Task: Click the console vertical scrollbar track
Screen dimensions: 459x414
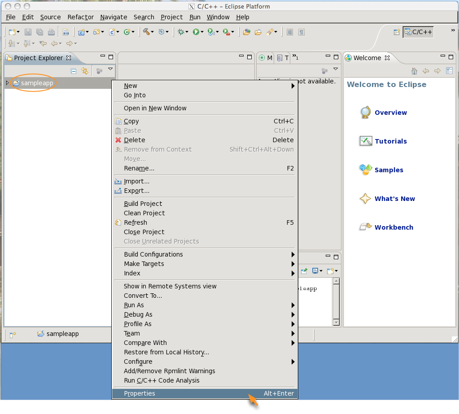Action: pyautogui.click(x=337, y=302)
